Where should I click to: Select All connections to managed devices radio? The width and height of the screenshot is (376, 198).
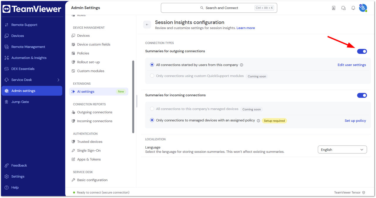tap(152, 109)
